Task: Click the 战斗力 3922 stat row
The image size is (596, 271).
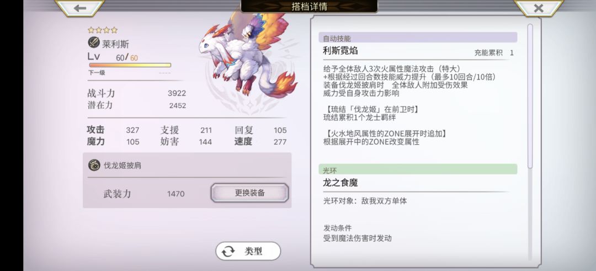Action: [137, 93]
